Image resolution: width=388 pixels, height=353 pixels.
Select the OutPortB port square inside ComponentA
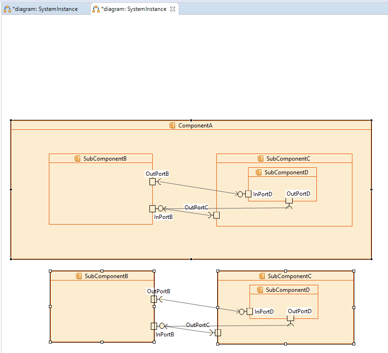pos(152,182)
